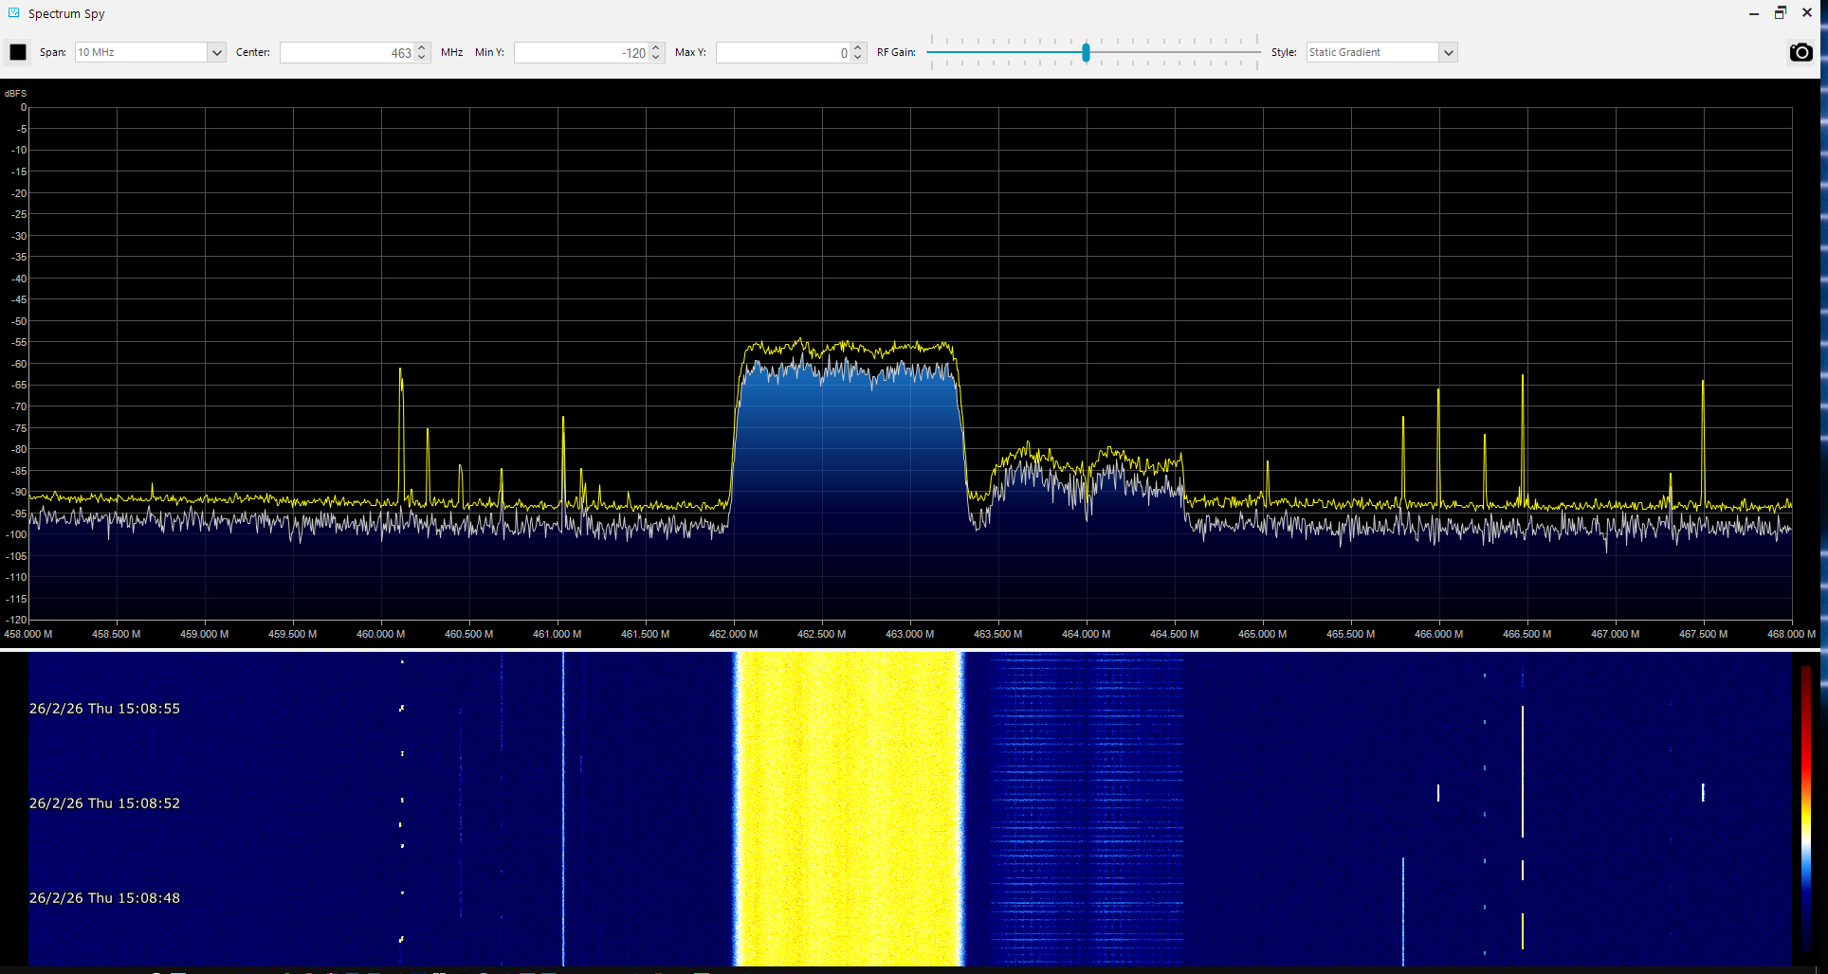
Task: Select the Max Y input field
Action: pyautogui.click(x=782, y=52)
